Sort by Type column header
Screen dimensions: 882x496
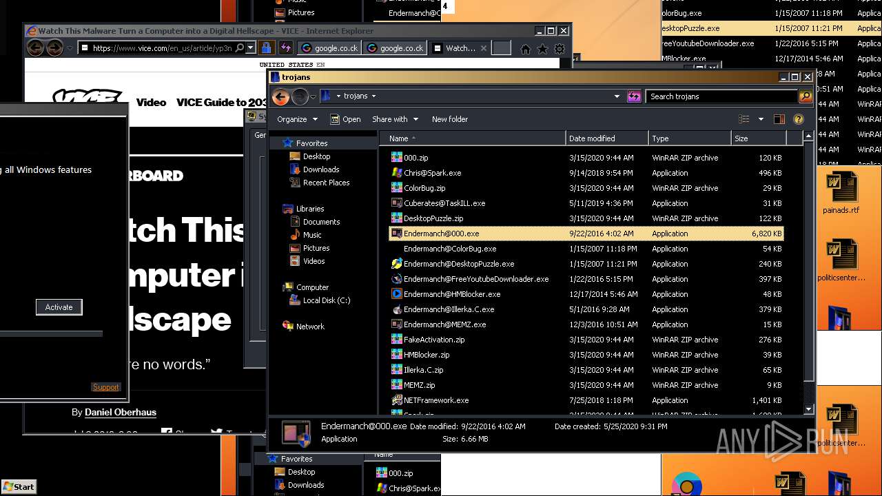point(690,138)
